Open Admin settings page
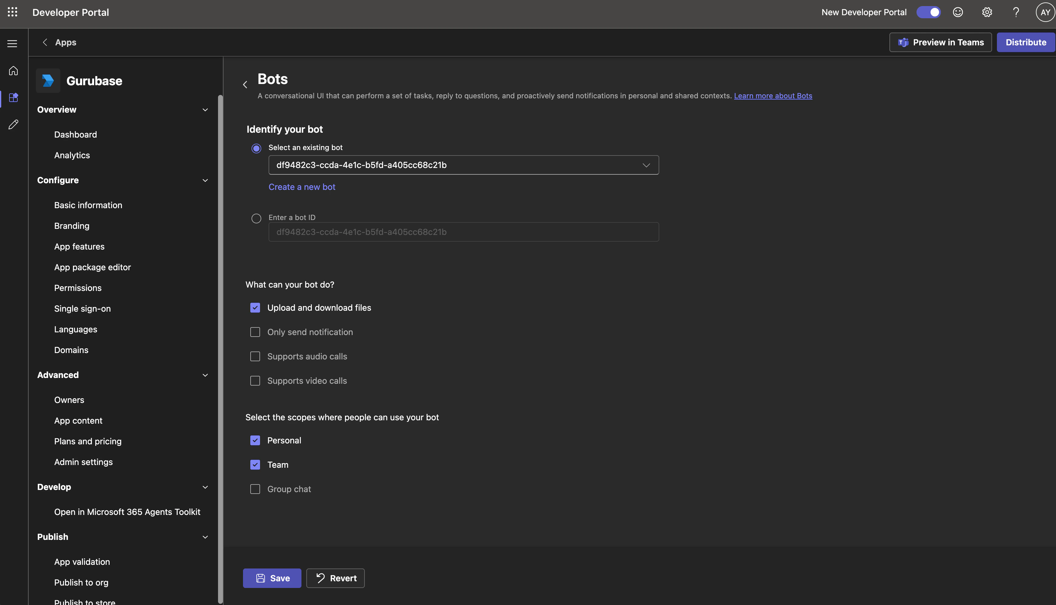 83,462
